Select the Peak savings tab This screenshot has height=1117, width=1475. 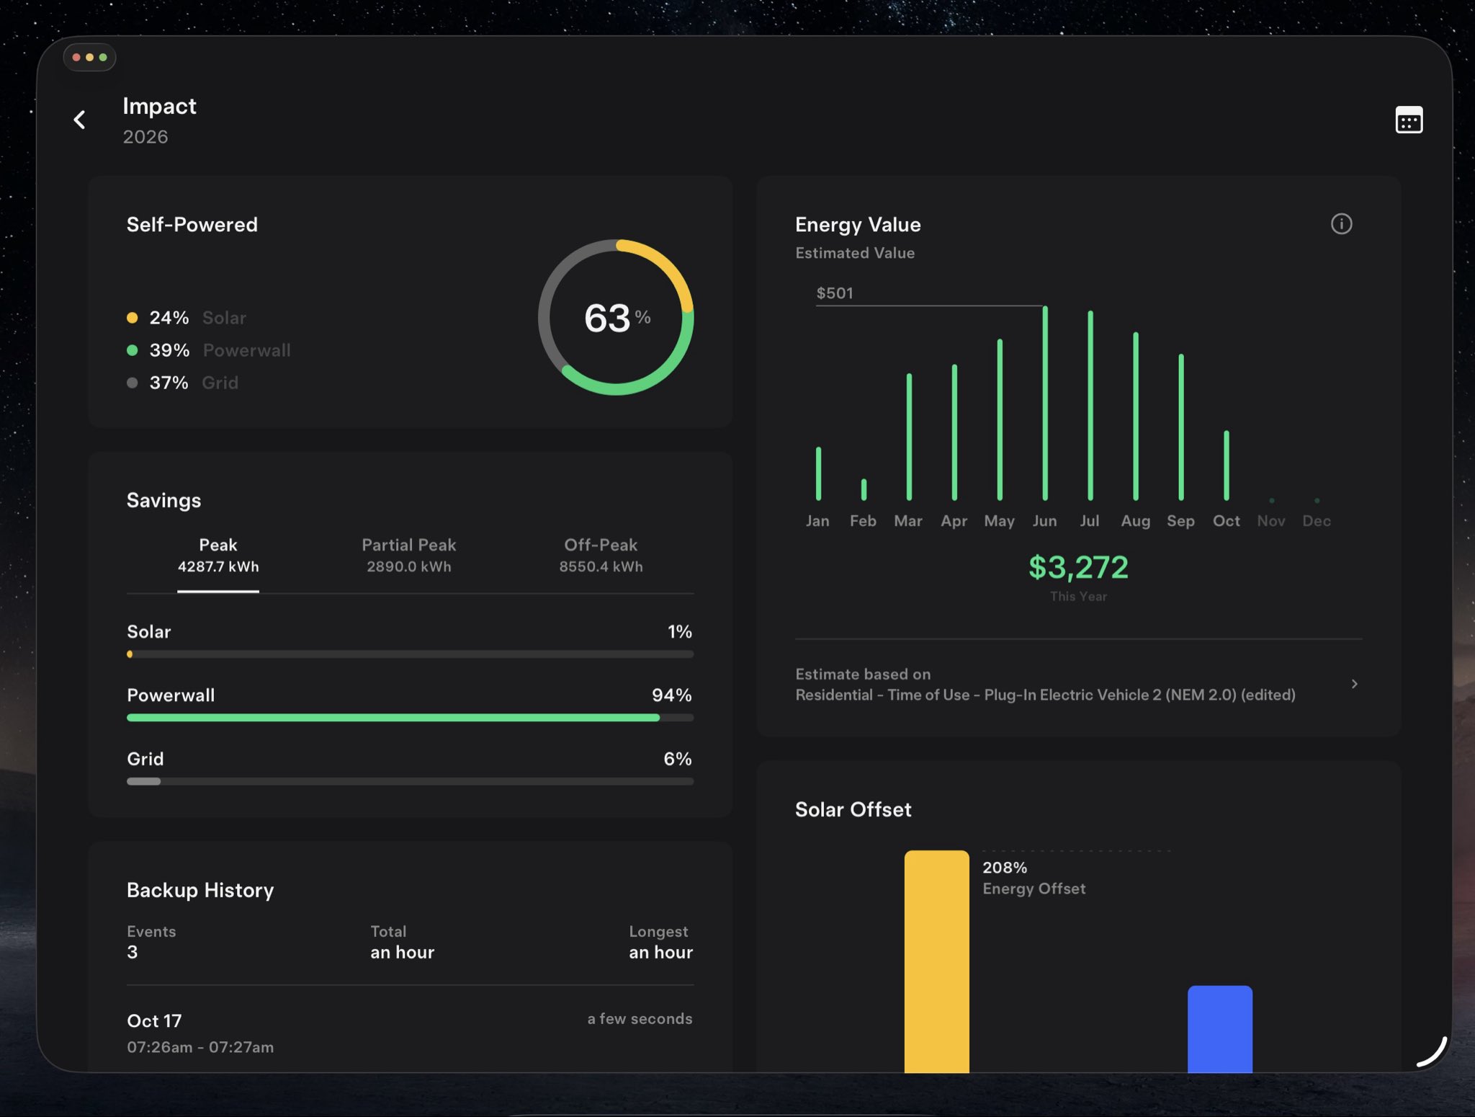(218, 556)
